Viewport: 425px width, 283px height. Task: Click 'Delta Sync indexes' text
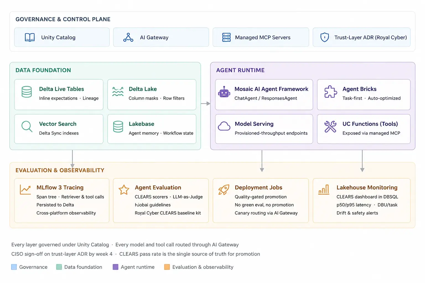pos(59,133)
